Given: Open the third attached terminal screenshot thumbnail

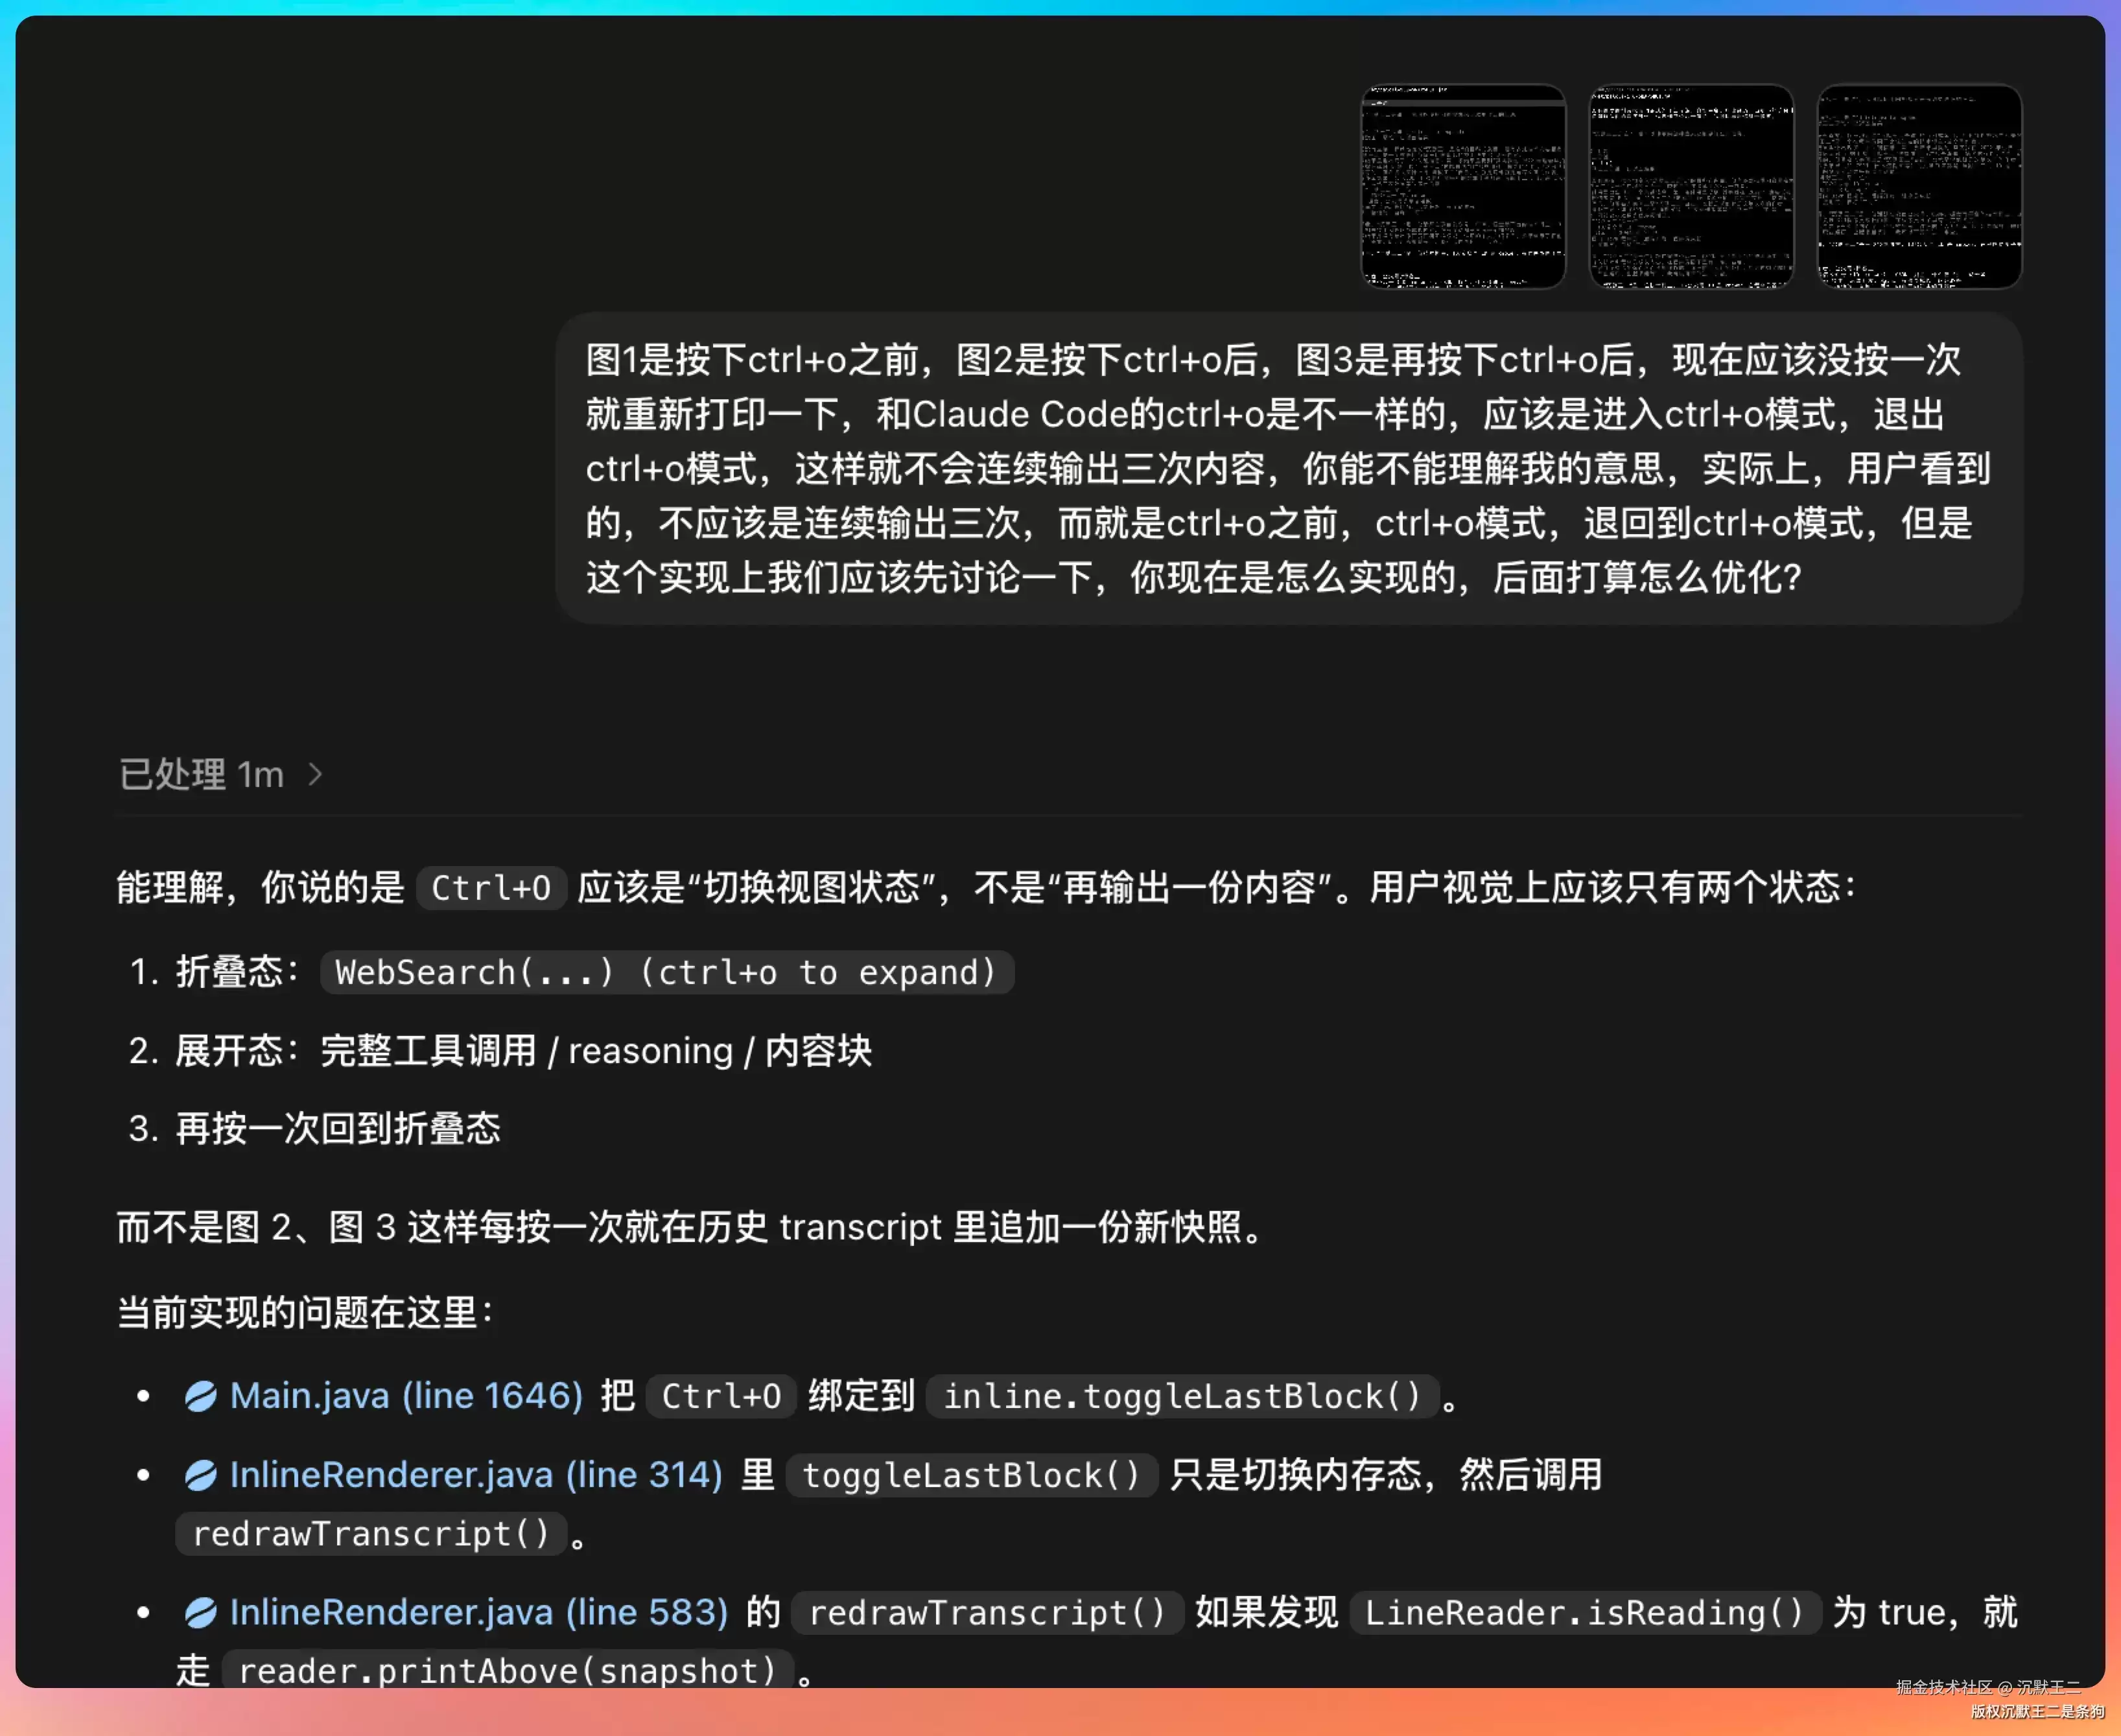Looking at the screenshot, I should click(x=1919, y=187).
